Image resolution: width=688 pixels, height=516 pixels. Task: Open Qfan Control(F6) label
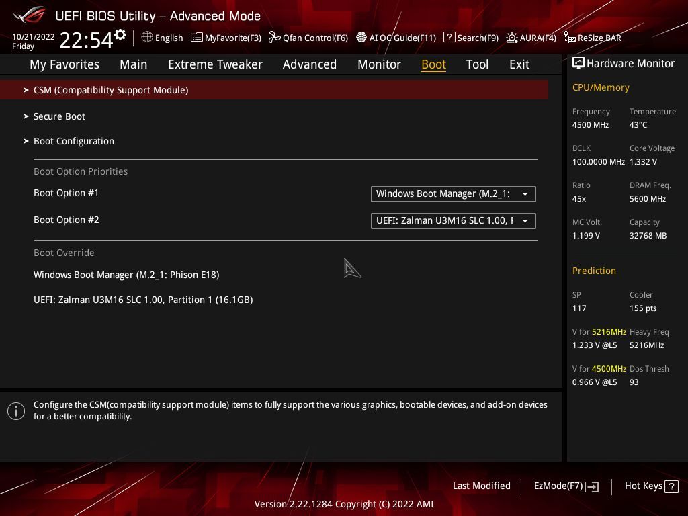point(315,38)
